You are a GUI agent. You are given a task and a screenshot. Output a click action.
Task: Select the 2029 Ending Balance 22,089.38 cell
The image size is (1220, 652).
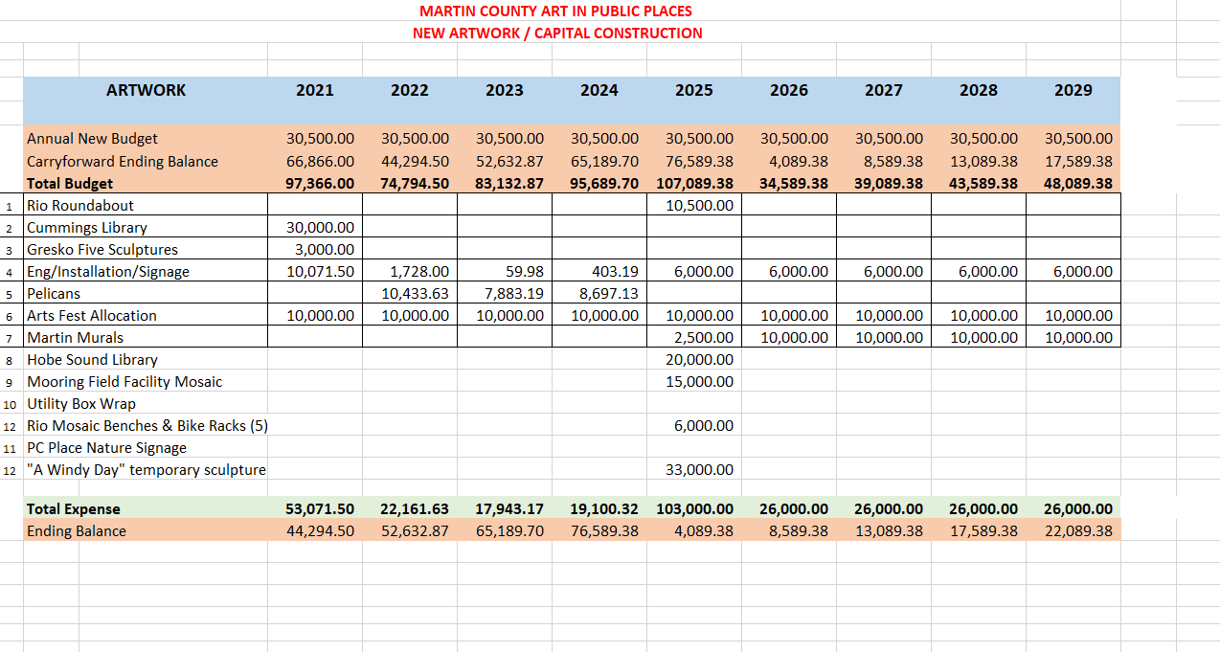pos(1077,531)
